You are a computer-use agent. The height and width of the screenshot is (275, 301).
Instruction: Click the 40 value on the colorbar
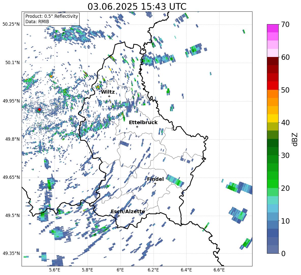pos(285,123)
